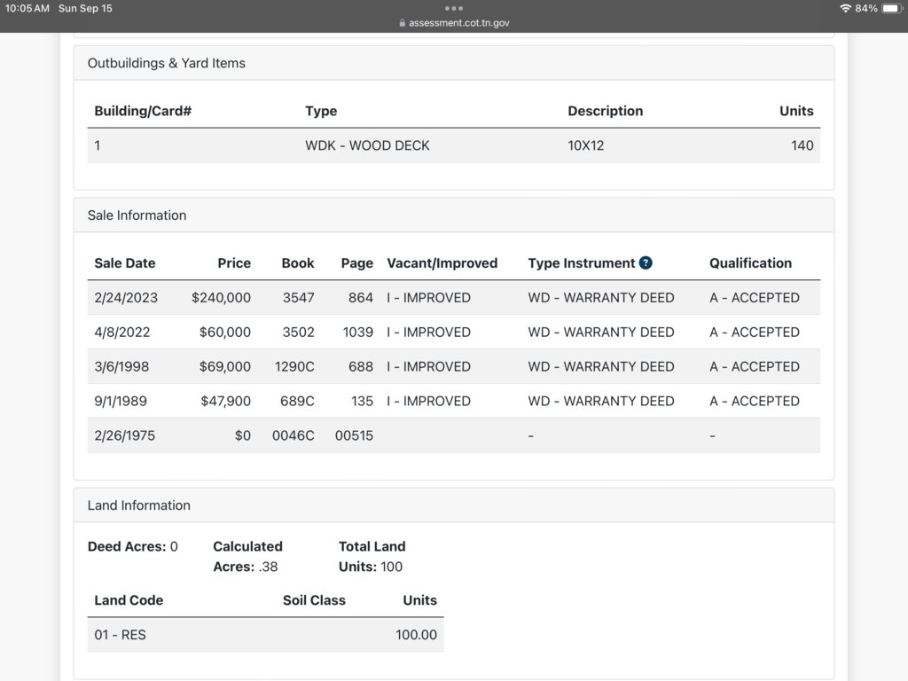Click the "Land Information" section heading
Image resolution: width=908 pixels, height=681 pixels.
coord(139,505)
